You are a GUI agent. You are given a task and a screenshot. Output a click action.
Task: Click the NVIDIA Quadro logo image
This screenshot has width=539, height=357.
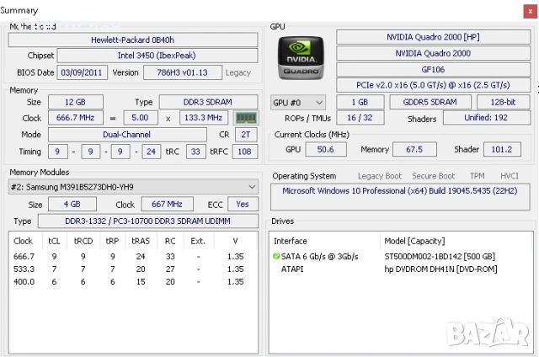(x=301, y=58)
